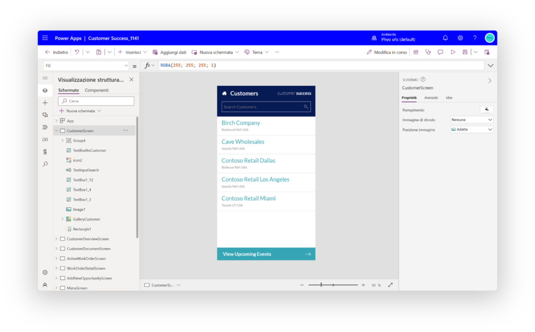535x332 pixels.
Task: Switch to Schermate tab
Action: [68, 90]
